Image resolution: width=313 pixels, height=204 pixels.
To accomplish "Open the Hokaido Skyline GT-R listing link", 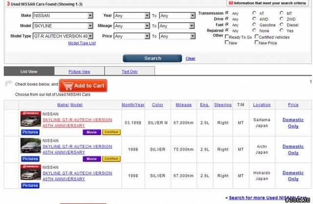I will (77, 176).
